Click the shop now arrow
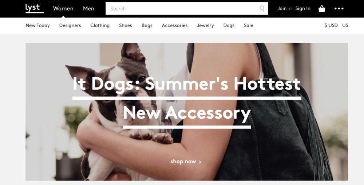Image resolution: width=364 pixels, height=185 pixels. 200,162
